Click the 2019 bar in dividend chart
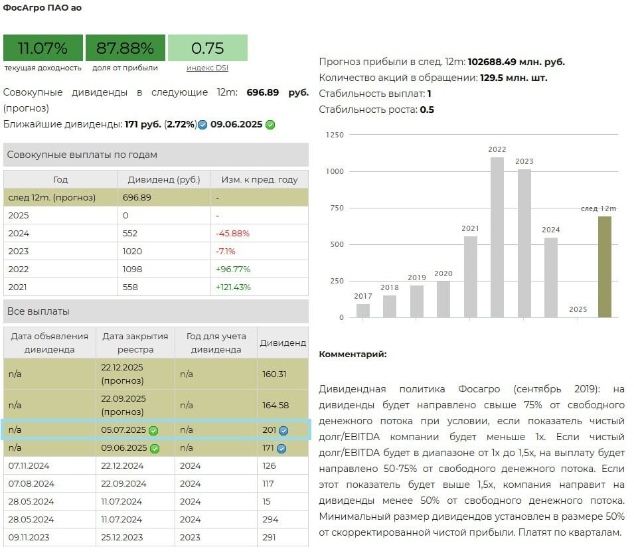This screenshot has height=553, width=634. click(x=416, y=301)
